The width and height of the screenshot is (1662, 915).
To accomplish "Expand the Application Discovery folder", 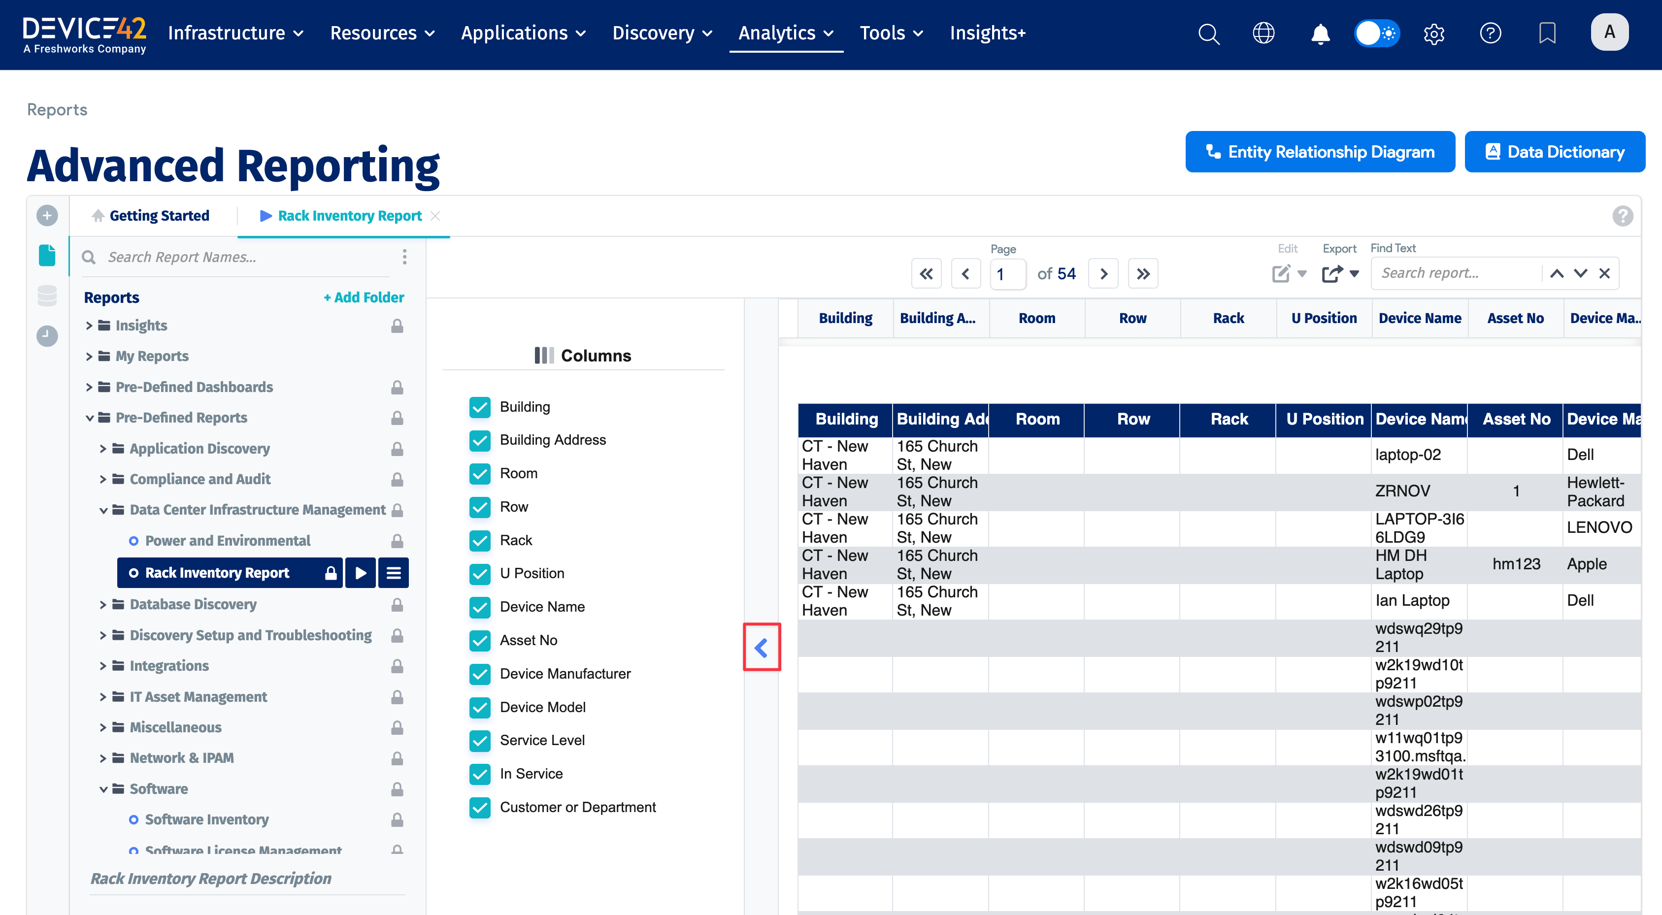I will coord(103,449).
